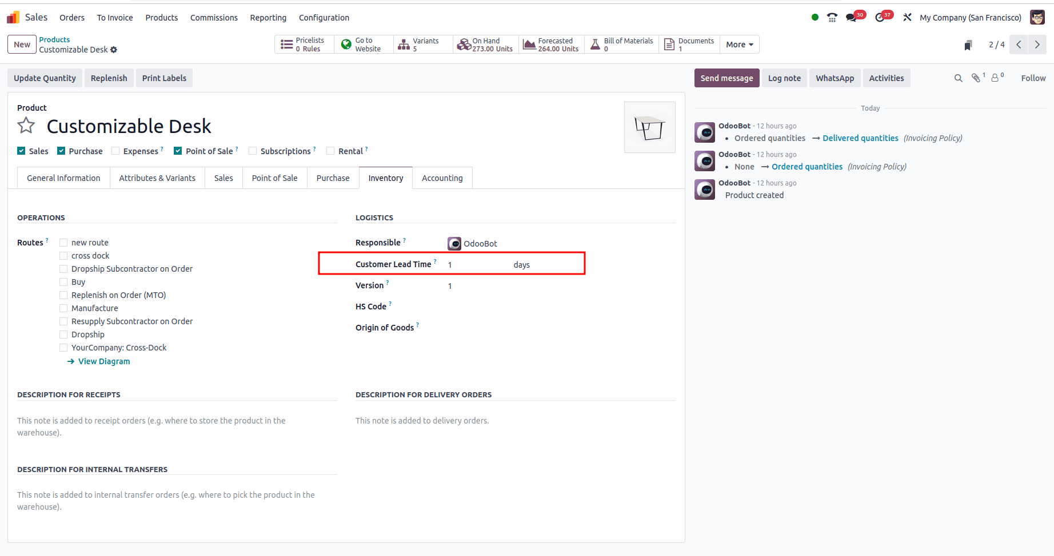1054x556 pixels.
Task: Click Print Labels
Action: 164,78
